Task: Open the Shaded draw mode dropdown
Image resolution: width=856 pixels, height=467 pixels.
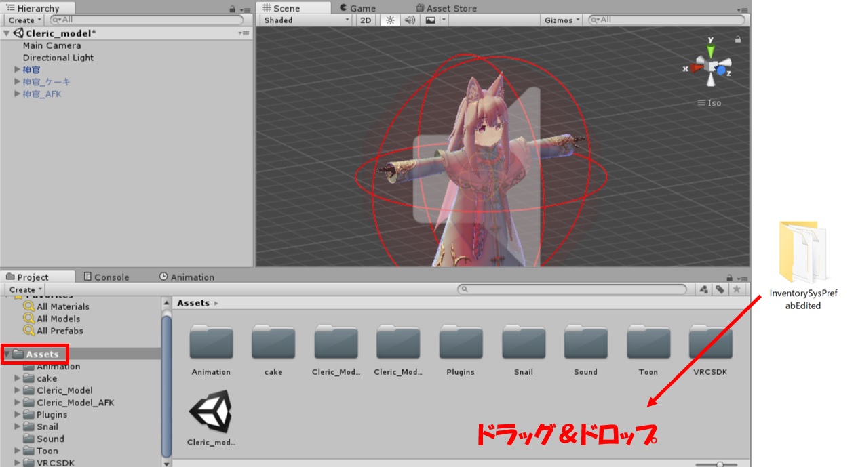Action: click(x=307, y=20)
